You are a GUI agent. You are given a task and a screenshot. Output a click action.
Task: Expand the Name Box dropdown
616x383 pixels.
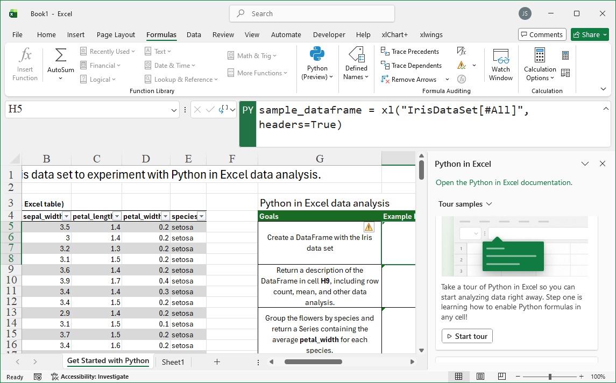click(174, 110)
